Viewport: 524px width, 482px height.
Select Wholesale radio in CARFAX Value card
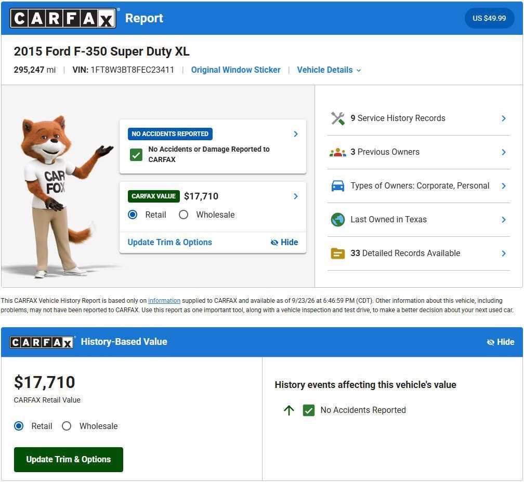coord(184,215)
